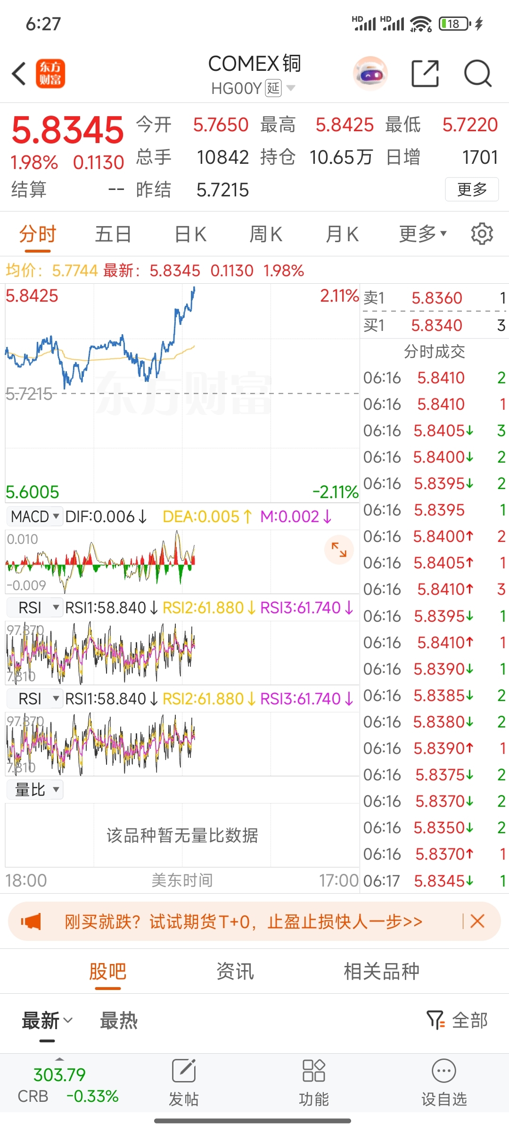Viewport: 509px width, 1133px height.
Task: Select the 分时 chart tab
Action: [x=38, y=234]
